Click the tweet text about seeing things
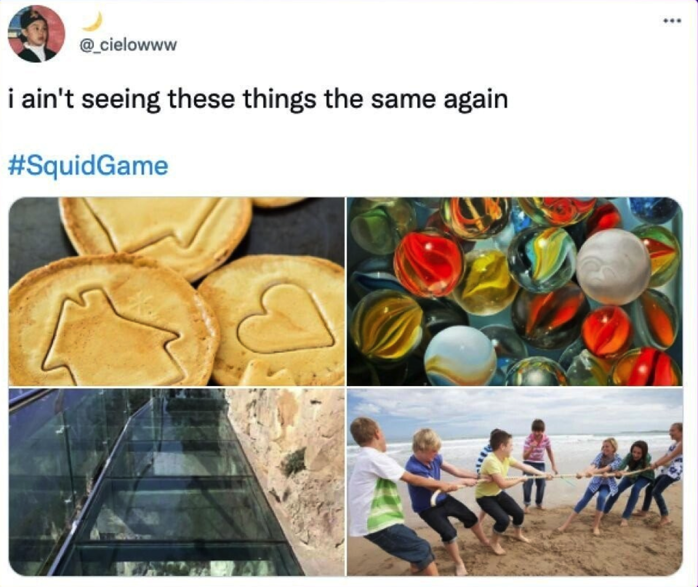This screenshot has height=587, width=698. click(x=258, y=100)
